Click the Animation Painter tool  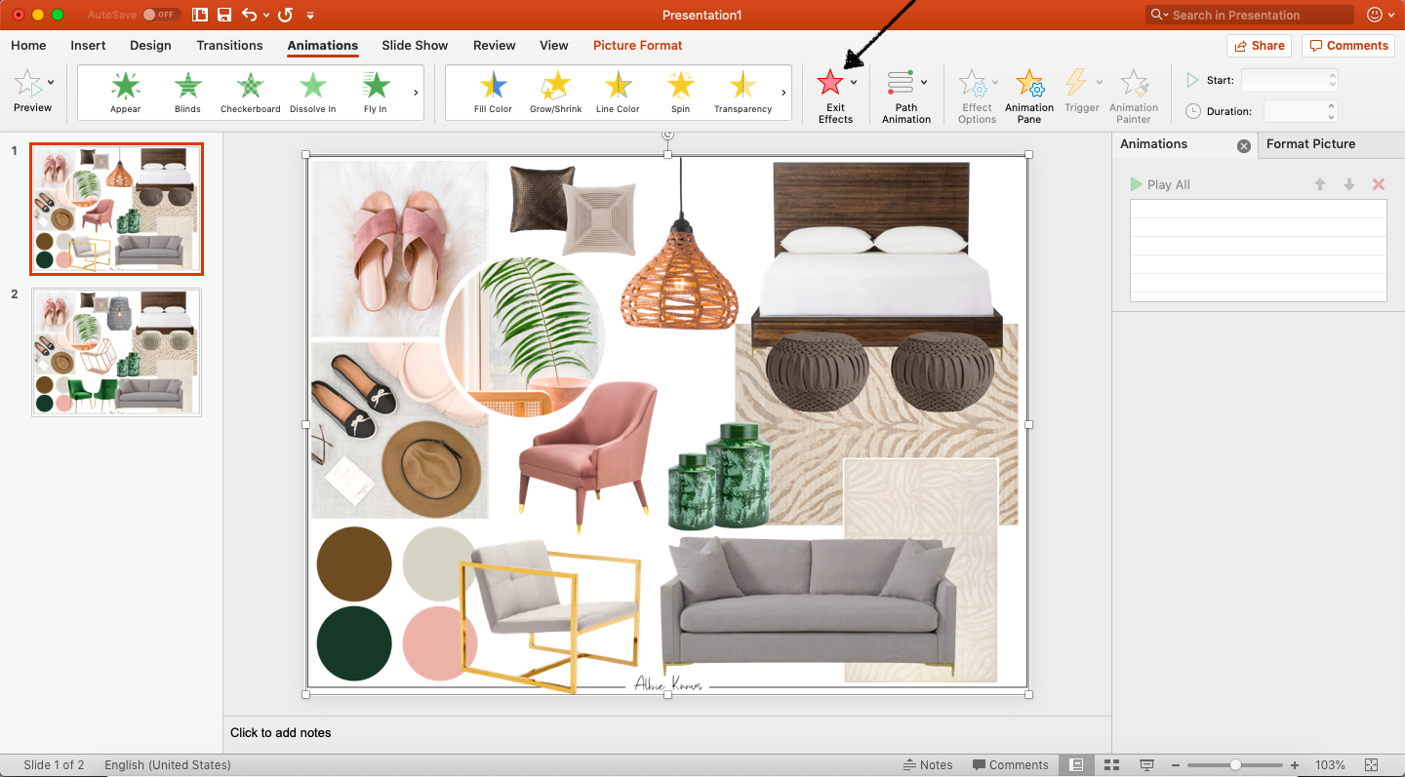click(1133, 95)
